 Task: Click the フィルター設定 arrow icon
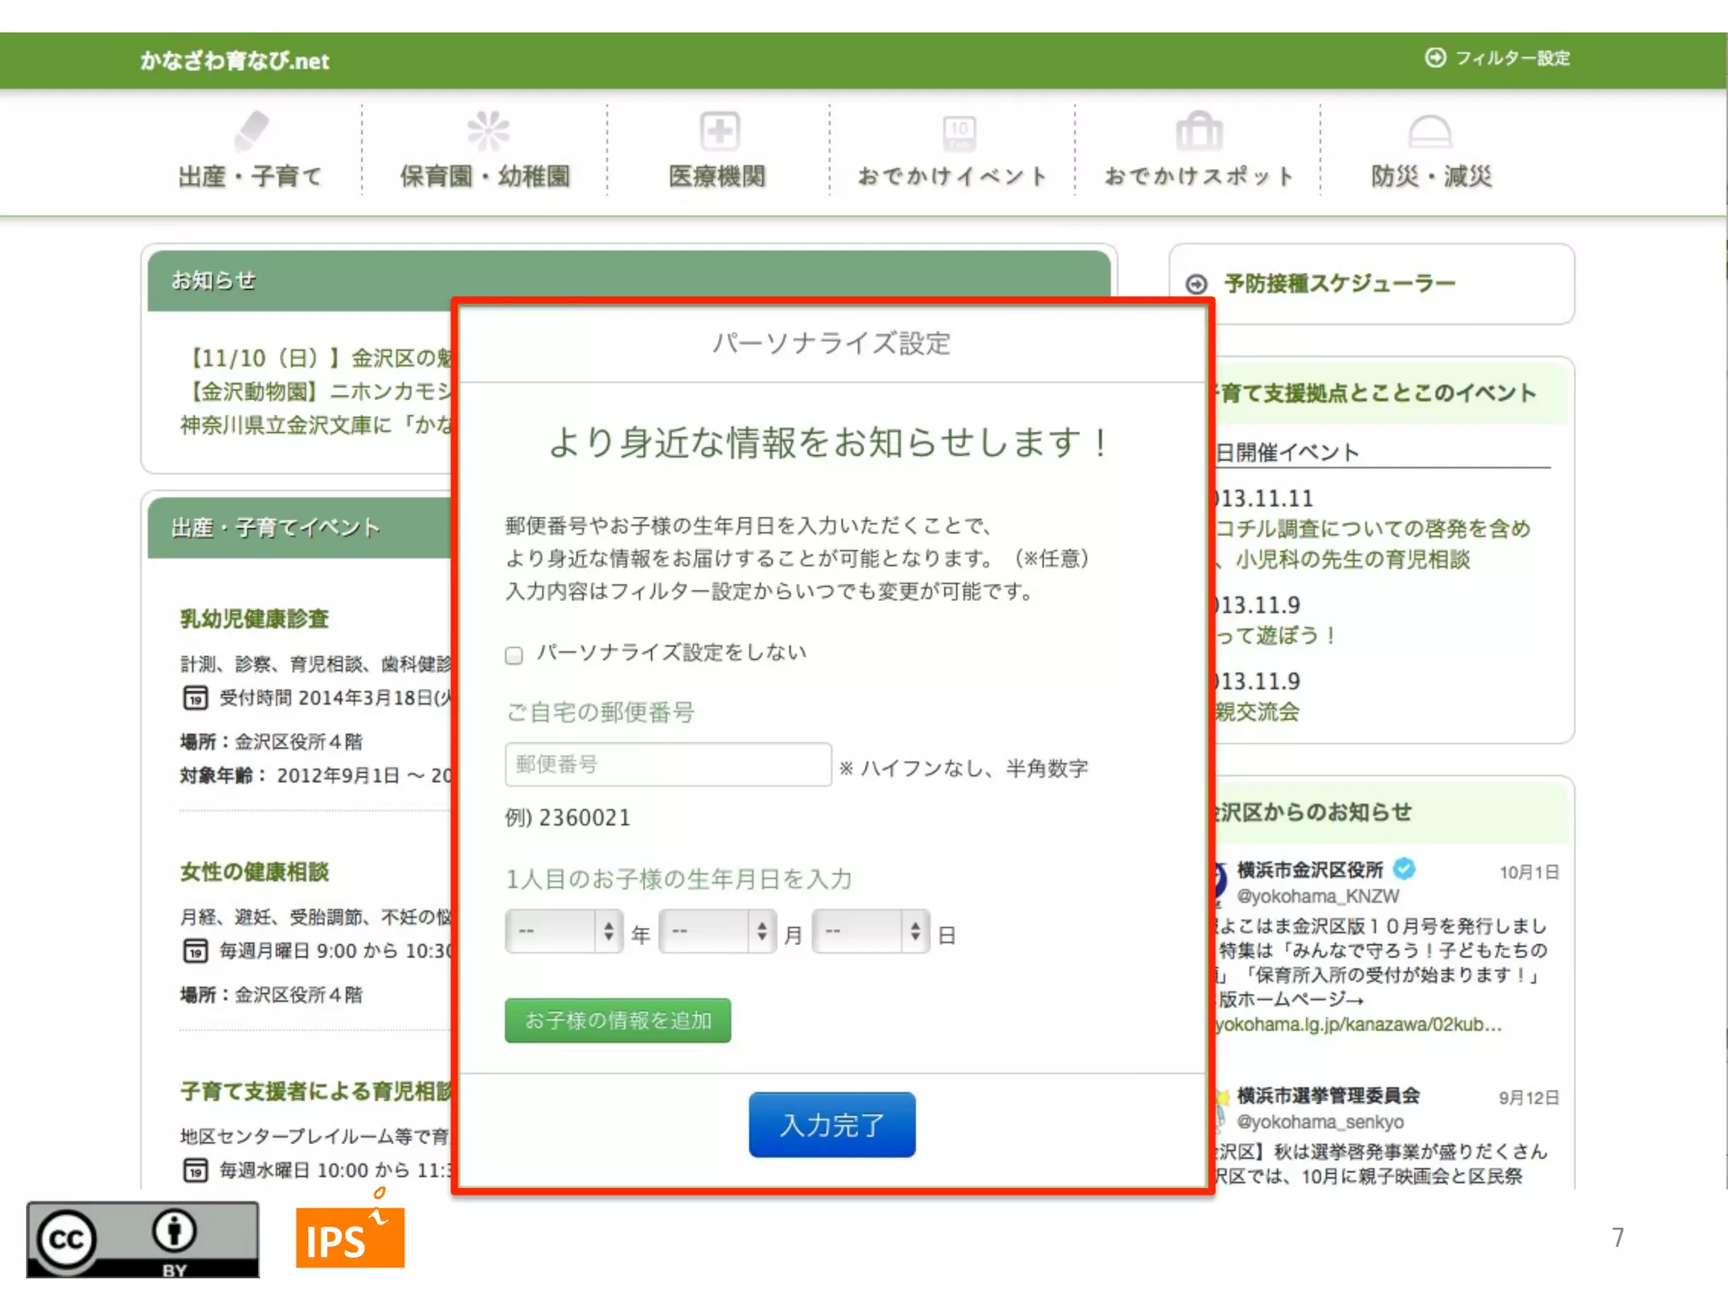click(x=1435, y=57)
